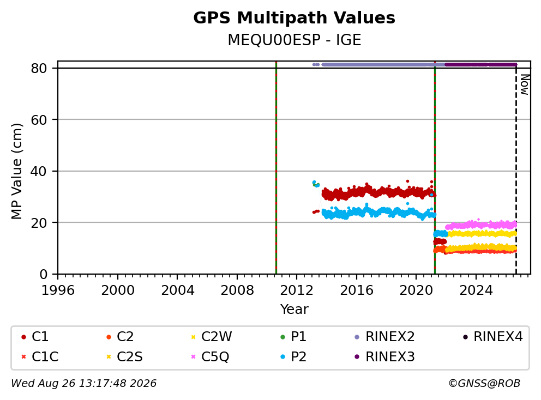The image size is (541, 400).
Task: Click the C2 legend entry
Action: 120,337
